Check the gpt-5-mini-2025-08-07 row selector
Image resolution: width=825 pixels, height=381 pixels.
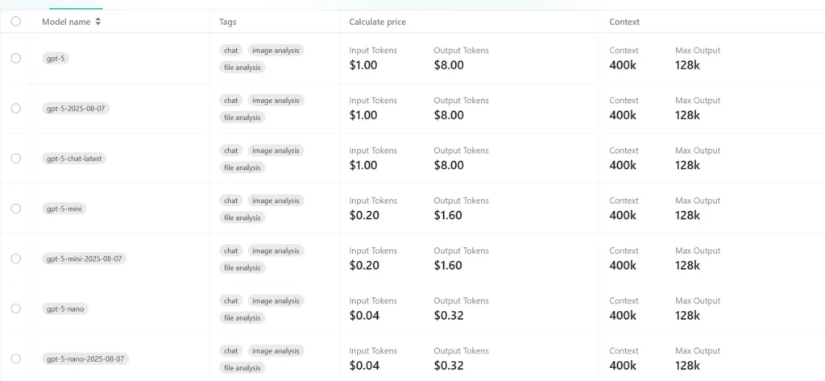click(x=16, y=259)
